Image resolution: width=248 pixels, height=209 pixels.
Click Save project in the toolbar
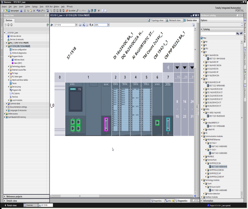click(x=13, y=11)
